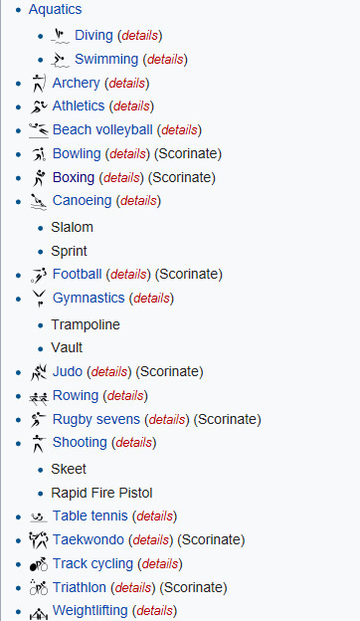The image size is (360, 621).
Task: Open the Triathlon article link
Action: pos(80,587)
